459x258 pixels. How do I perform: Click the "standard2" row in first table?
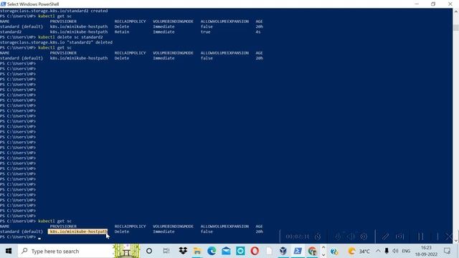pos(131,32)
